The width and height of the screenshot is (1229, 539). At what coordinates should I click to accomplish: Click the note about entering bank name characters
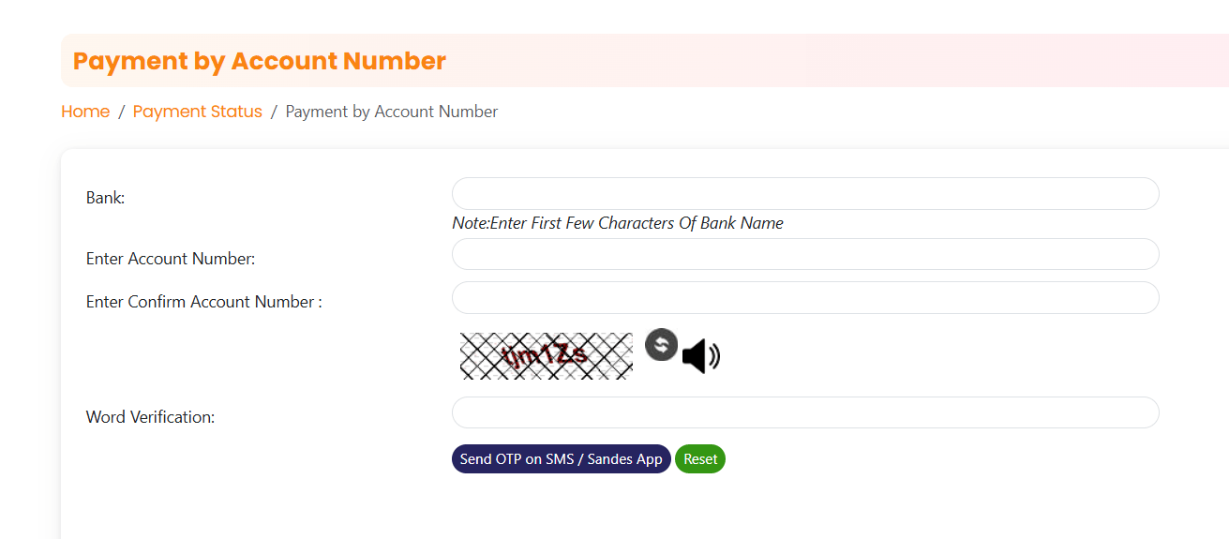click(x=617, y=223)
